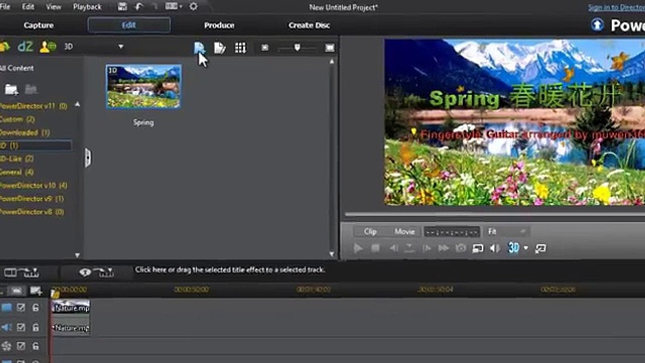Click the preview seek bar
The width and height of the screenshot is (645, 363).
494,214
